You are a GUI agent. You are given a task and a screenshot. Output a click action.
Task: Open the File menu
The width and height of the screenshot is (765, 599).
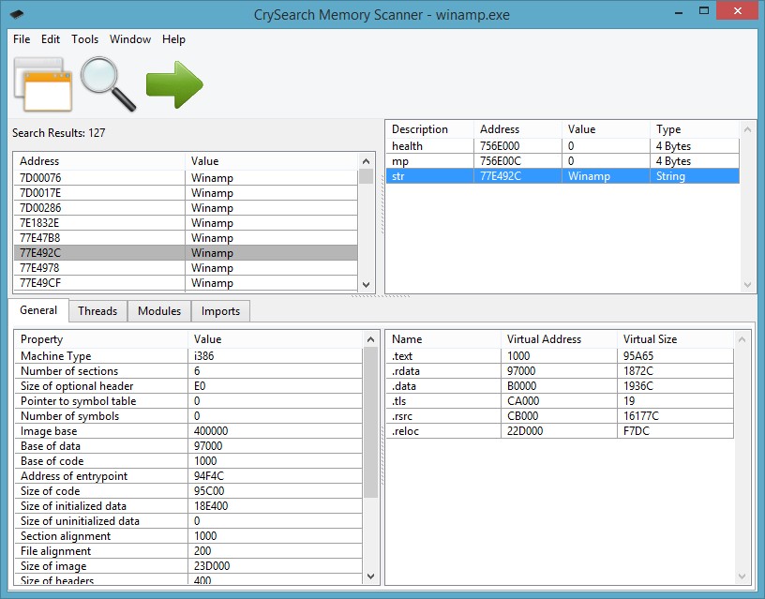click(22, 39)
